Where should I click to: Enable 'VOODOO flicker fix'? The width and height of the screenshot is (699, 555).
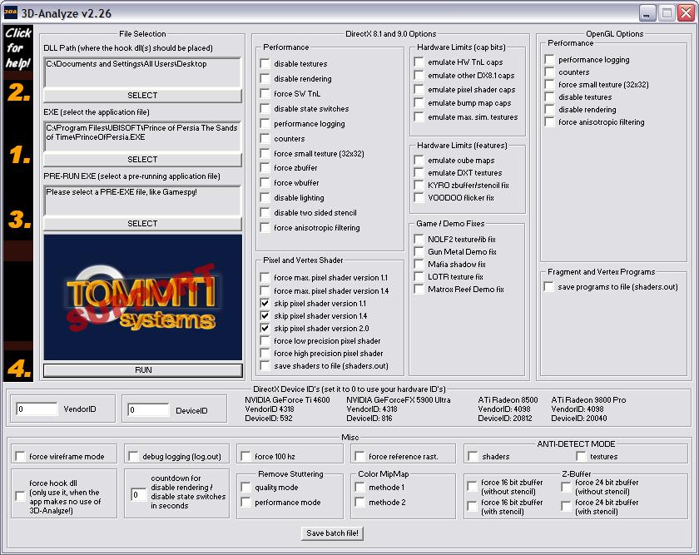tap(419, 197)
